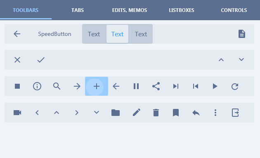Viewport: 260px width, 158px height.
Task: Click the left chevron in bottom toolbar
Action: [37, 113]
